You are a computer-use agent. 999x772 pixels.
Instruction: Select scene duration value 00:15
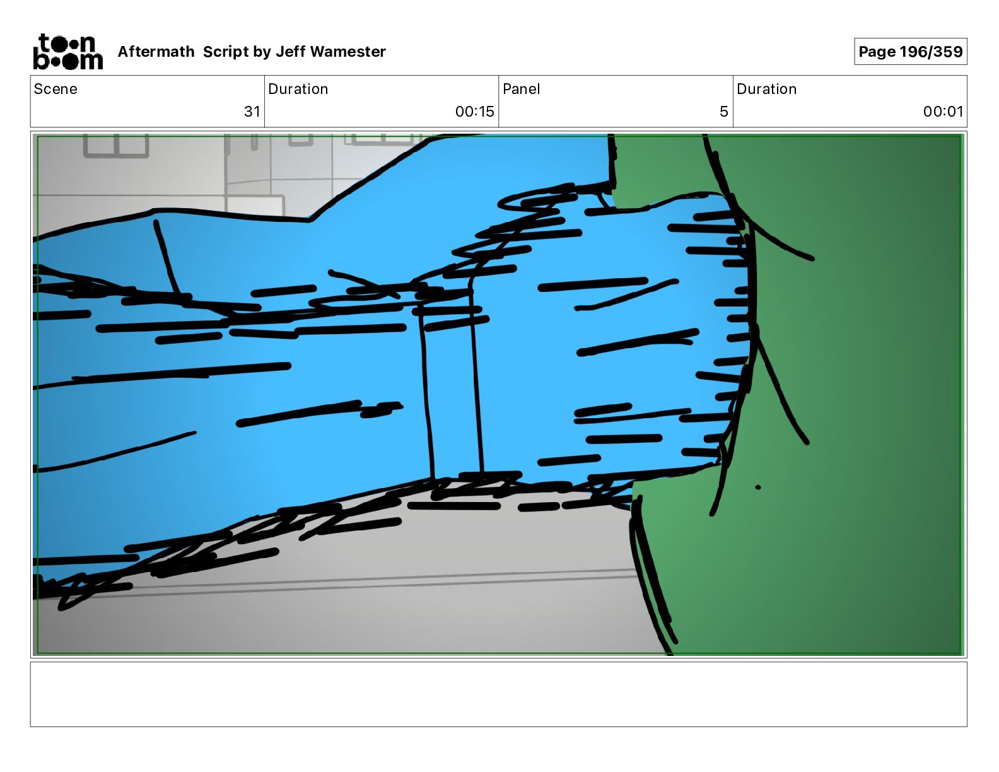point(474,112)
